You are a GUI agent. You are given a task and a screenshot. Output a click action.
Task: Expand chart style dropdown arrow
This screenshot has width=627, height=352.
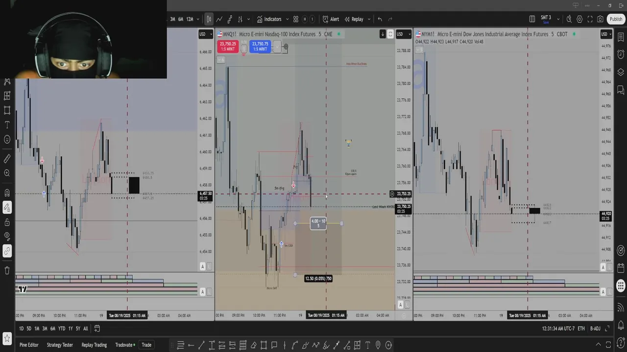pyautogui.click(x=249, y=19)
